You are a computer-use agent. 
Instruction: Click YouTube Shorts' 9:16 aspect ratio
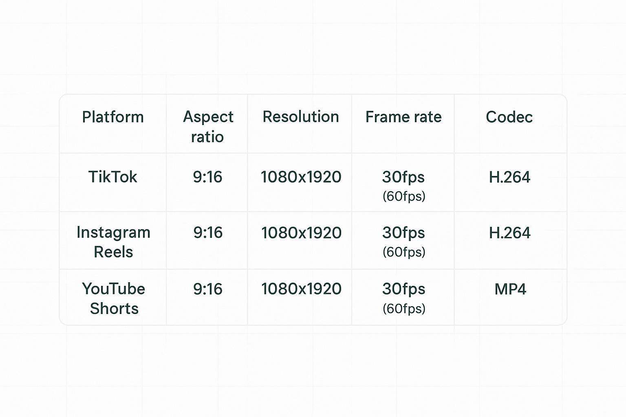[x=208, y=289]
